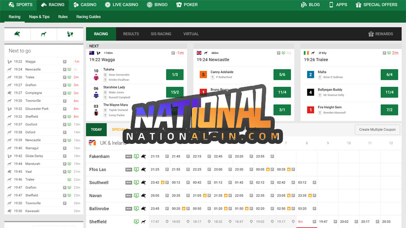
Task: Bet on Fire Height Gem at 7/2
Action: click(389, 110)
